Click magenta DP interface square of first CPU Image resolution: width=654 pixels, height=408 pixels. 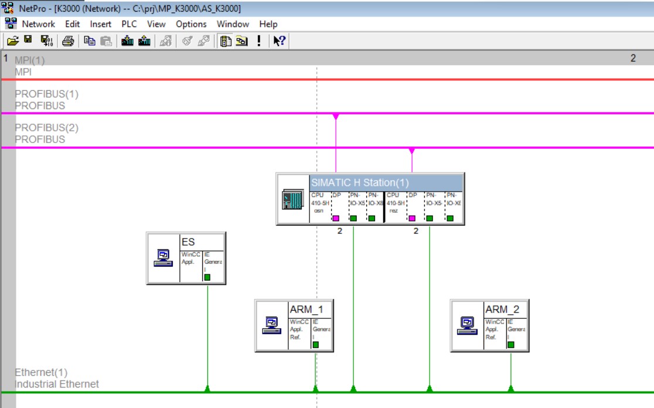(x=336, y=218)
